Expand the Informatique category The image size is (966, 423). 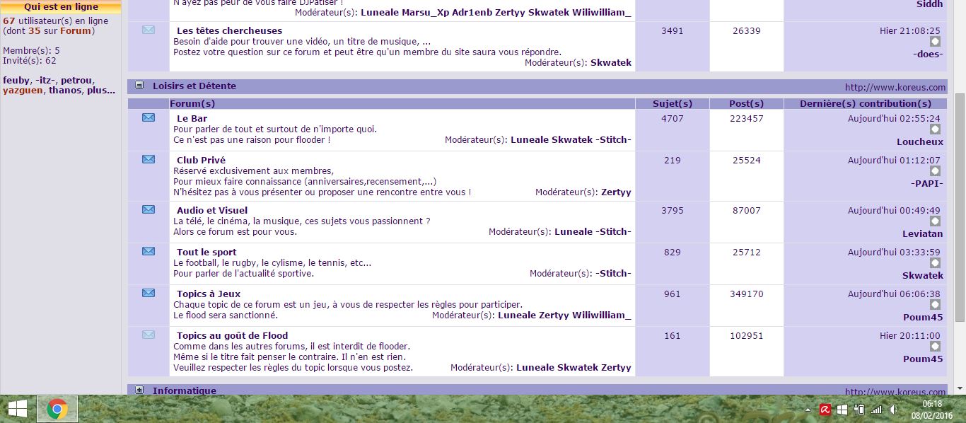point(139,390)
